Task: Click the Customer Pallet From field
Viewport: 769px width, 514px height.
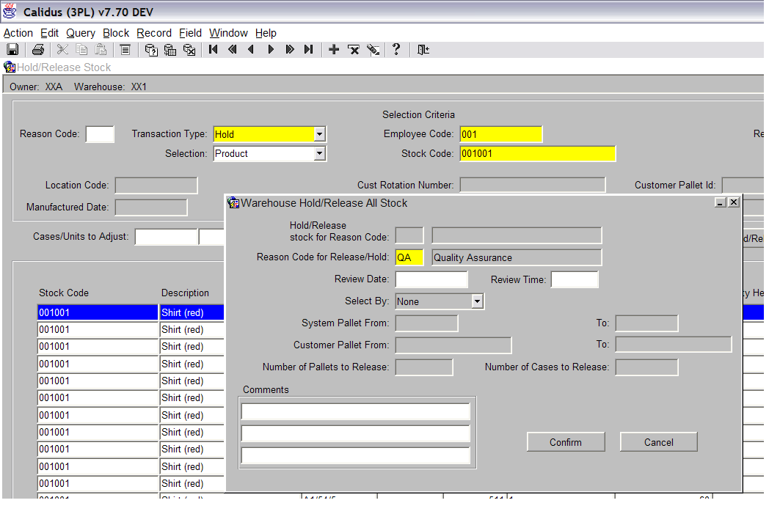Action: coord(453,345)
